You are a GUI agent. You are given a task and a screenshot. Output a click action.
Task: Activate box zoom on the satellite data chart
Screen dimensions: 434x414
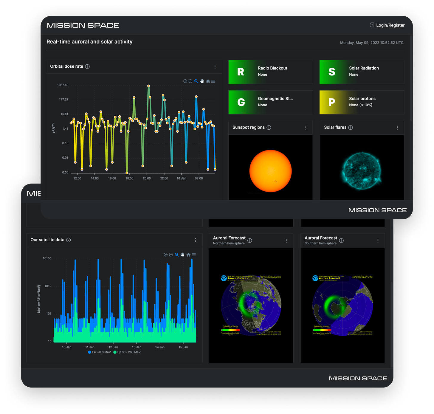pos(176,255)
